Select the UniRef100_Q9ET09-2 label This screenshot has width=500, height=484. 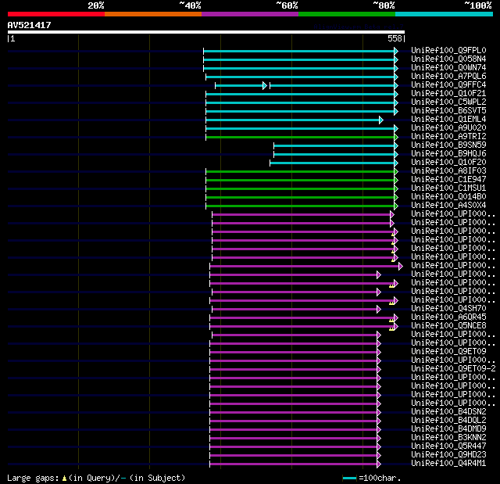click(453, 369)
